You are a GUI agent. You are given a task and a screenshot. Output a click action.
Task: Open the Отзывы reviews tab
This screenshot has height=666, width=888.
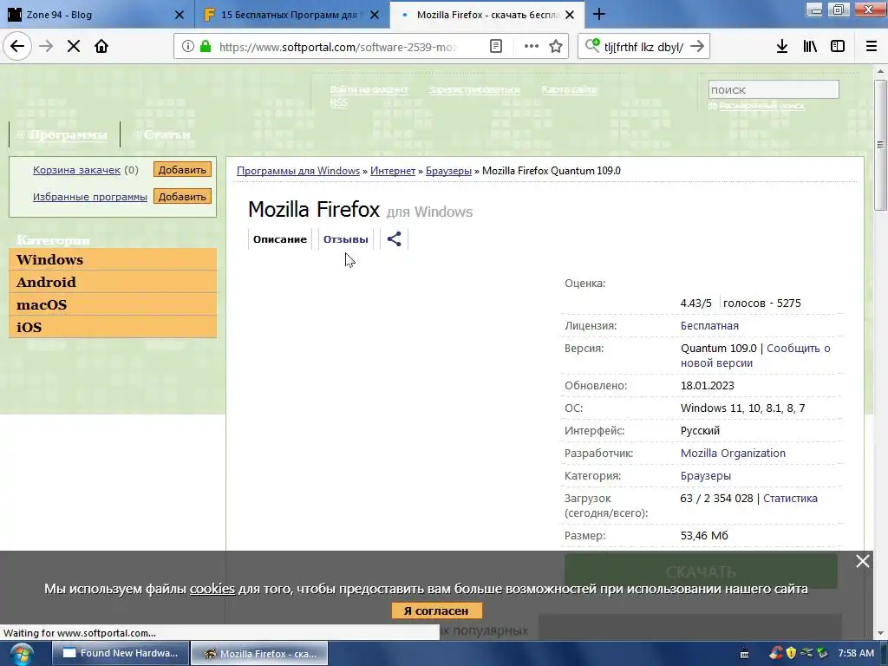345,239
